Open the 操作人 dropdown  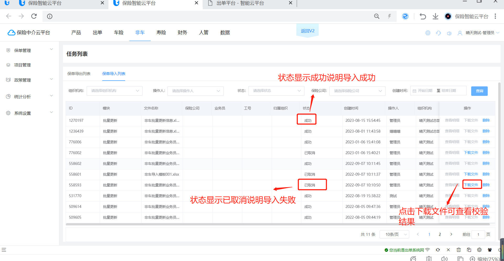196,91
